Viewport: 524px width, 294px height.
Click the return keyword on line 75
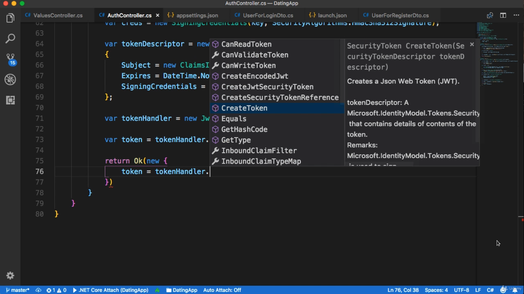click(117, 161)
